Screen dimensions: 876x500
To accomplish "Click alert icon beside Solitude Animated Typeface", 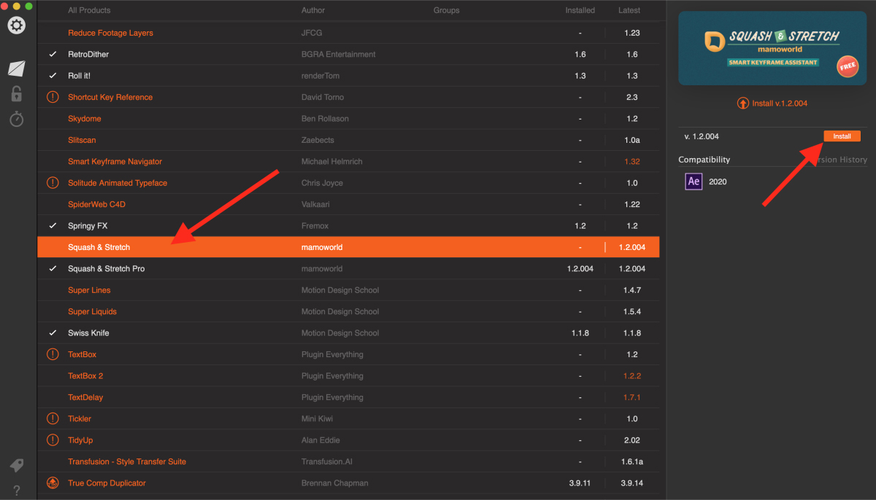I will click(53, 183).
